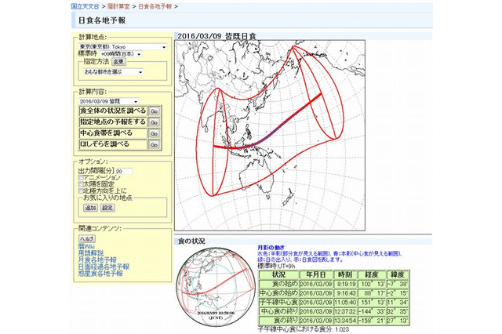The height and width of the screenshot is (334, 502).
Task: Open the 惑星食各地予報 link
Action: pos(100,274)
